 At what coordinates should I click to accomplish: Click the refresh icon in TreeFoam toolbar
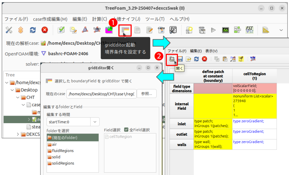coord(33,30)
